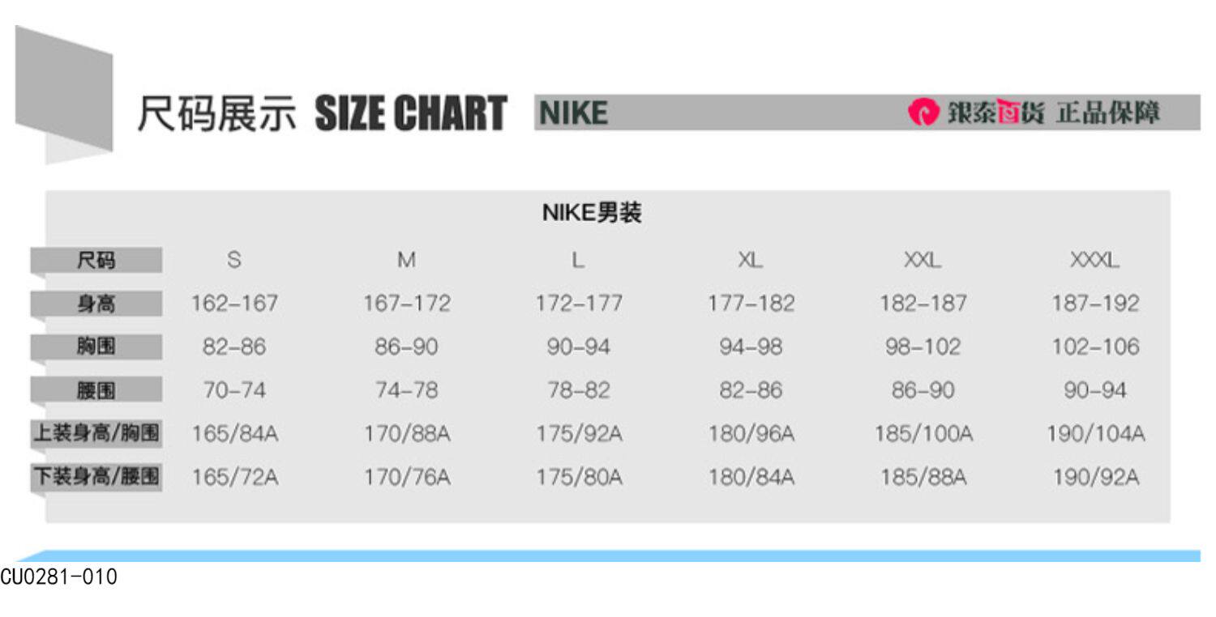The image size is (1216, 617).
Task: Click the product code CU0281-010
Action: (58, 577)
